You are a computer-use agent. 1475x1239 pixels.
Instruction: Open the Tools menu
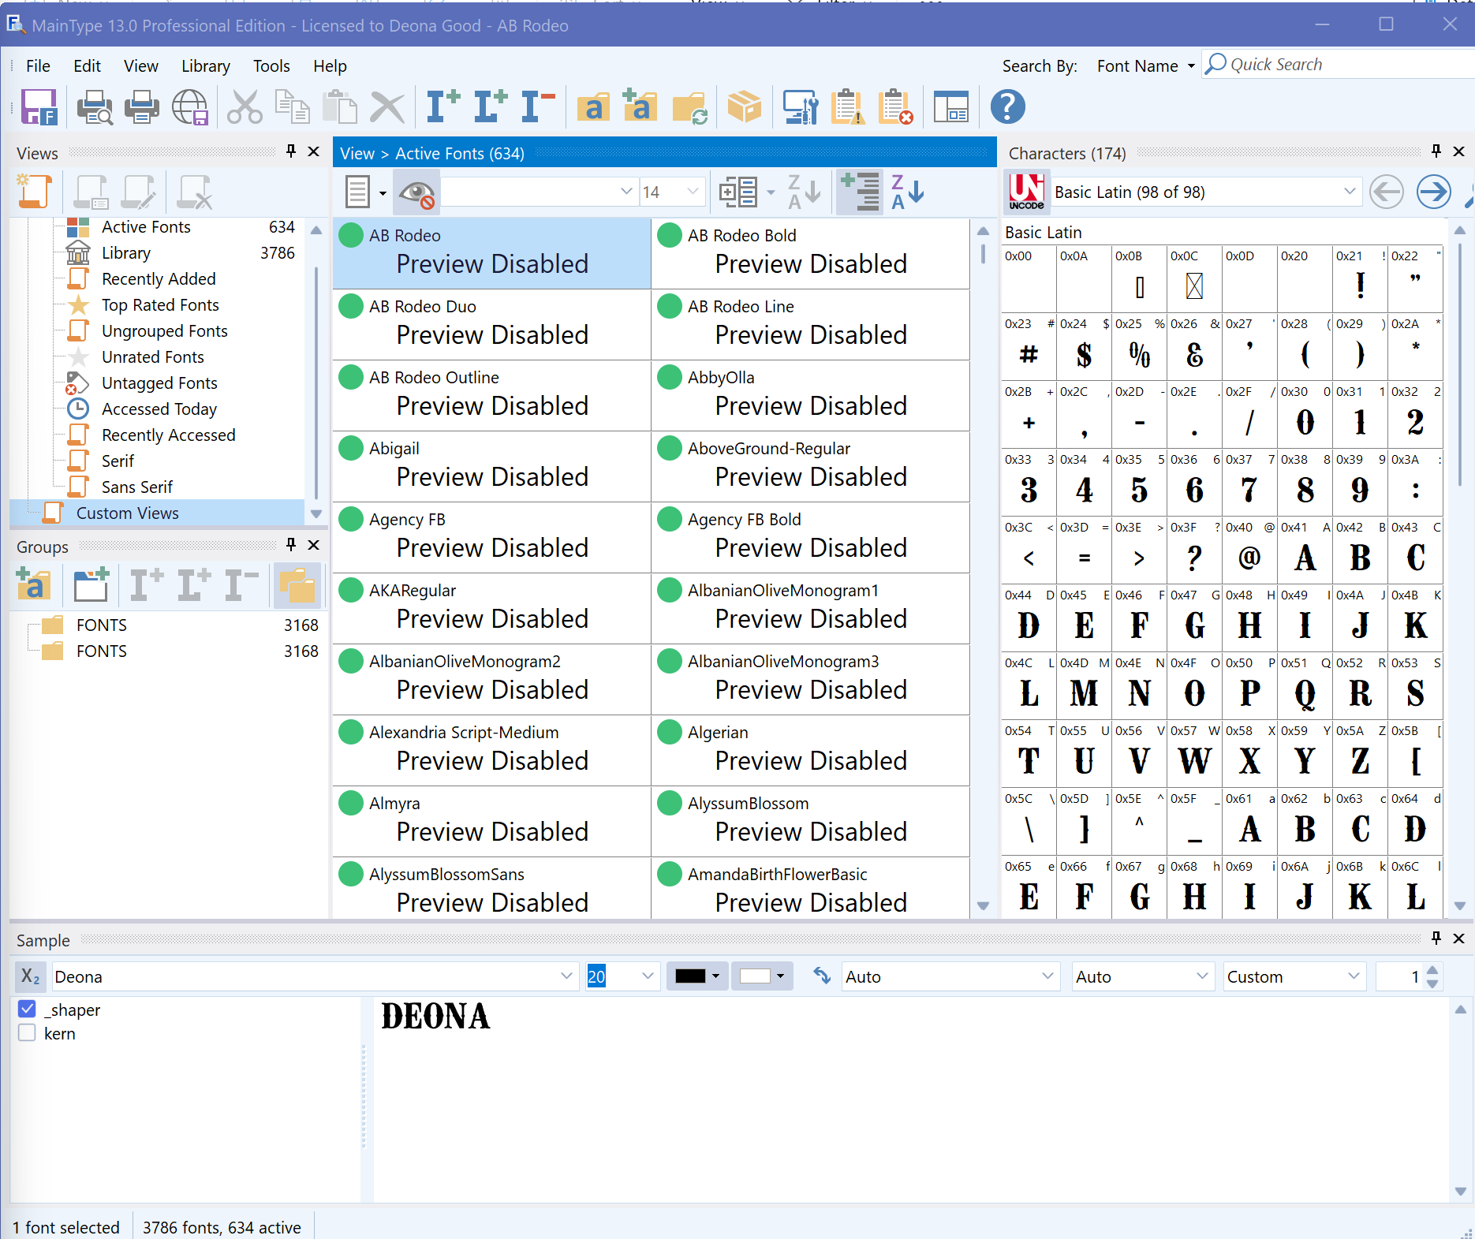(271, 66)
